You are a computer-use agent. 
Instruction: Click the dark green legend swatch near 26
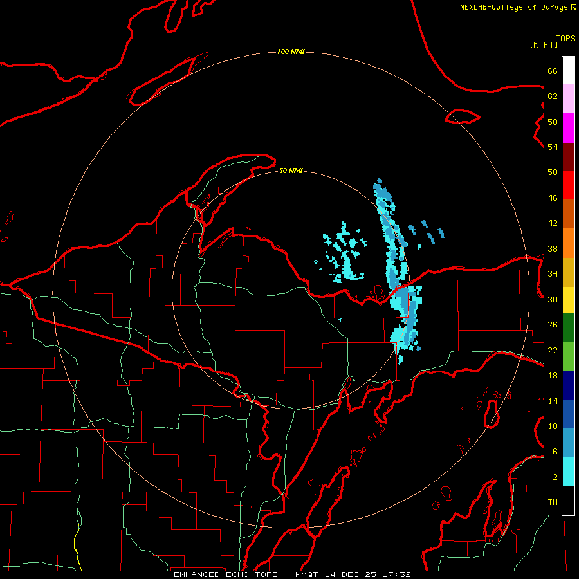coord(568,327)
